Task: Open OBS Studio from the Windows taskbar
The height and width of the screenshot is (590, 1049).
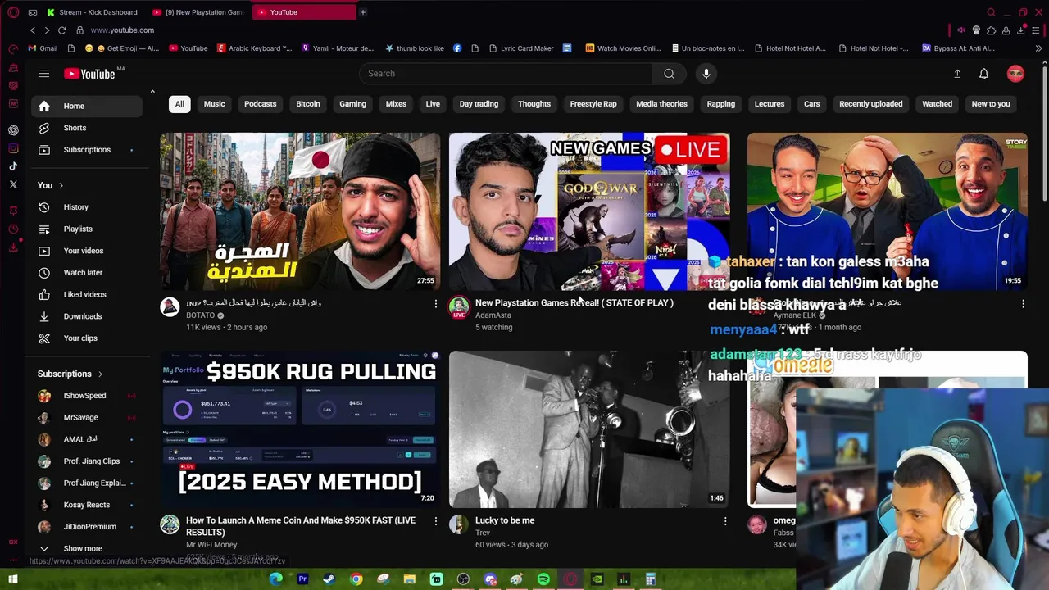Action: (x=463, y=579)
